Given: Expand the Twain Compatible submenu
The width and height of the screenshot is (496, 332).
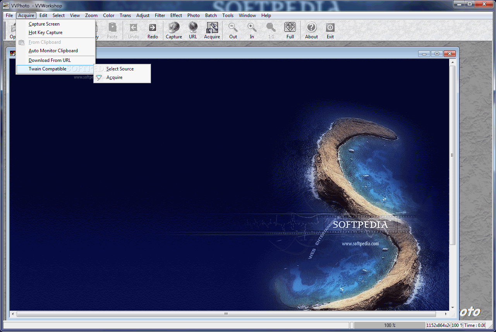Looking at the screenshot, I should coord(56,69).
